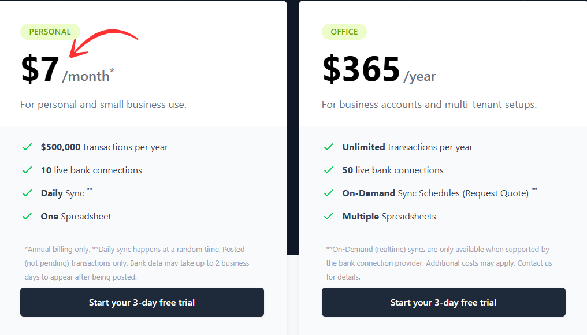Click the 'For personal and small business use' subtitle

click(x=103, y=105)
